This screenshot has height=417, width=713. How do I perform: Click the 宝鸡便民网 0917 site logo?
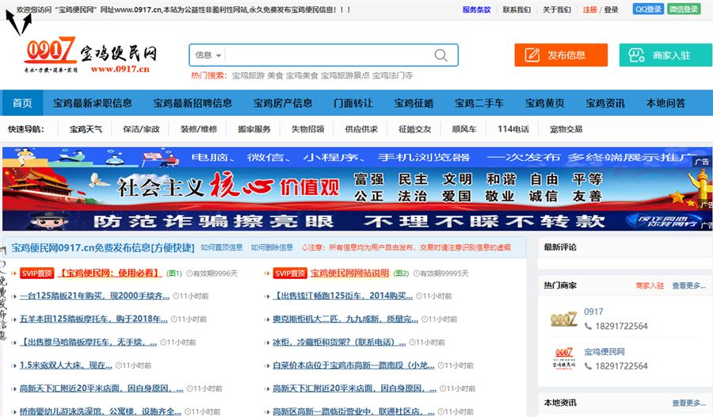point(91,55)
